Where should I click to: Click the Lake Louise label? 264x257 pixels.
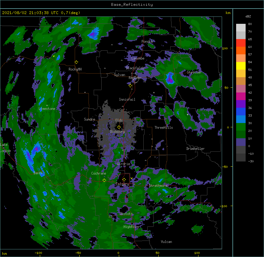[6, 148]
